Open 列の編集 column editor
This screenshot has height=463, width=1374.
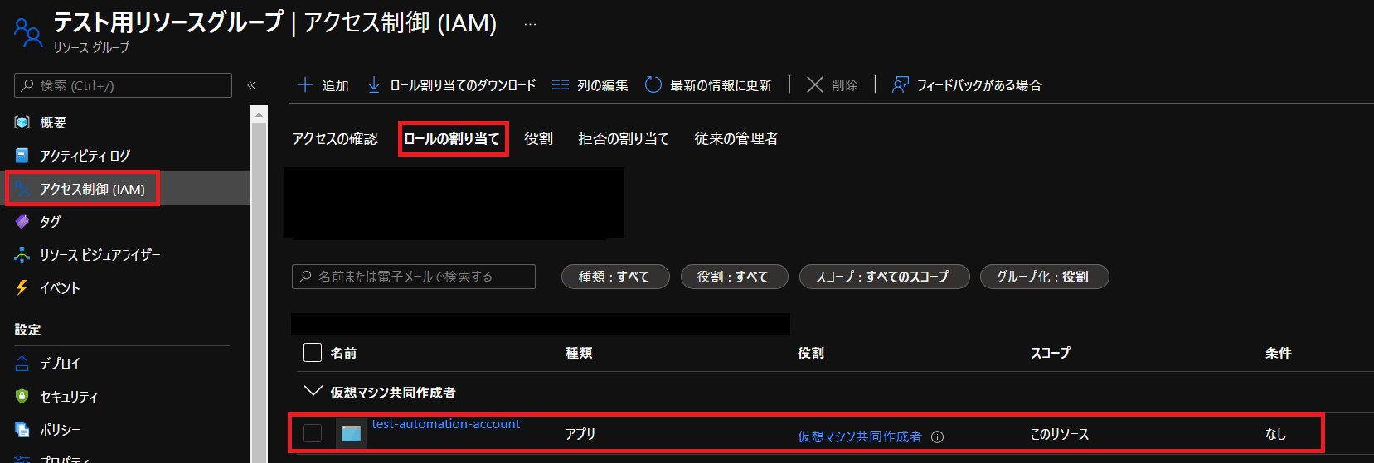coord(590,85)
